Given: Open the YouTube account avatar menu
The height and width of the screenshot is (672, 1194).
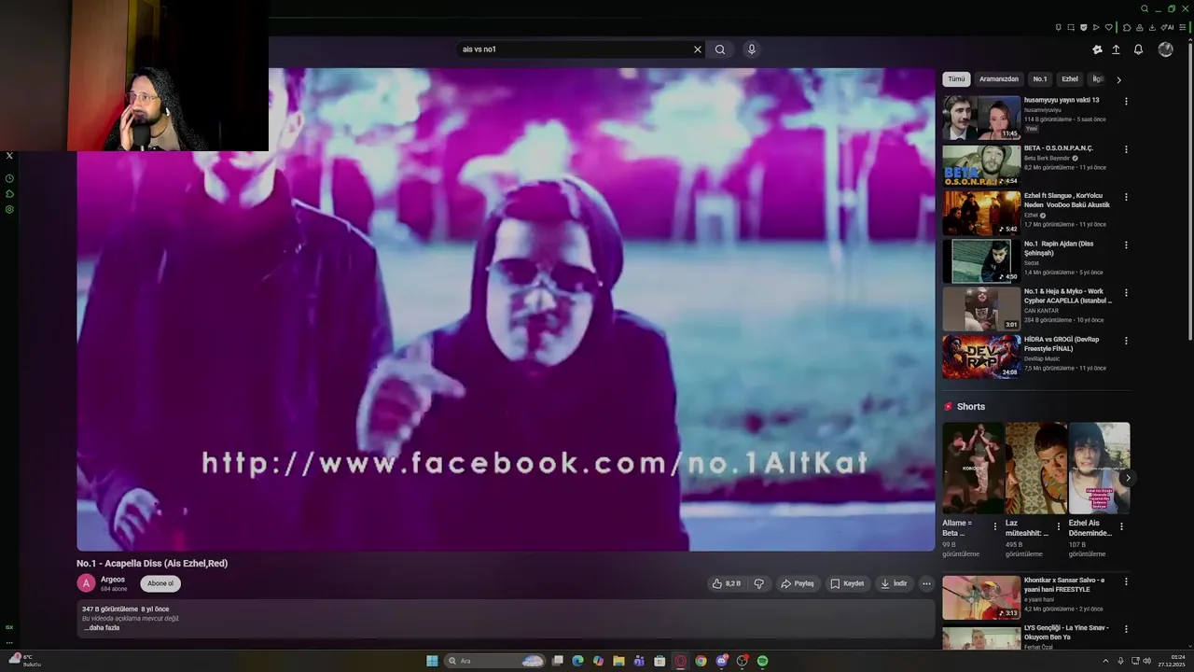Looking at the screenshot, I should [1165, 49].
